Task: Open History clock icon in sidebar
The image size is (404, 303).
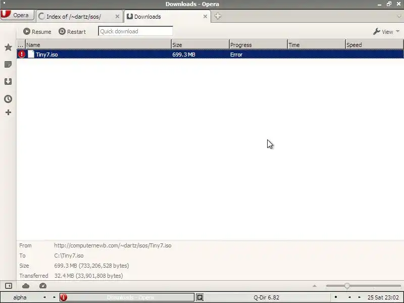Action: 8,99
